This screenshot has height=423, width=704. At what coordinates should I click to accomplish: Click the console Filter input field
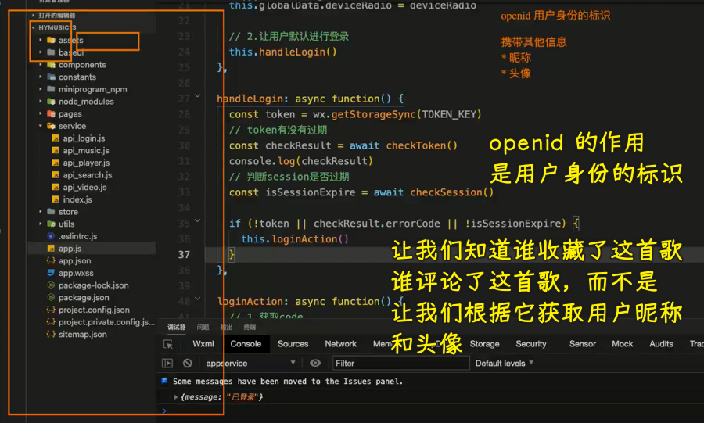tap(400, 363)
